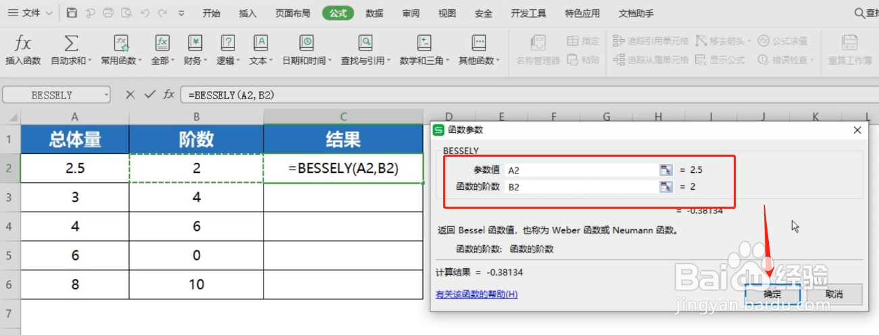The height and width of the screenshot is (335, 879).
Task: Click cell A2 containing 2.5
Action: coord(74,168)
